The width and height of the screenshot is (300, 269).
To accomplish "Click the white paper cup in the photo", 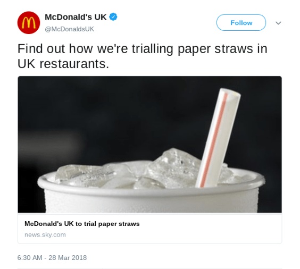I will pyautogui.click(x=151, y=200).
